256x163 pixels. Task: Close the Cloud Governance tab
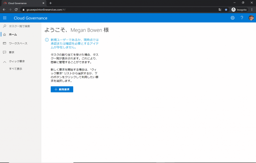coord(43,3)
